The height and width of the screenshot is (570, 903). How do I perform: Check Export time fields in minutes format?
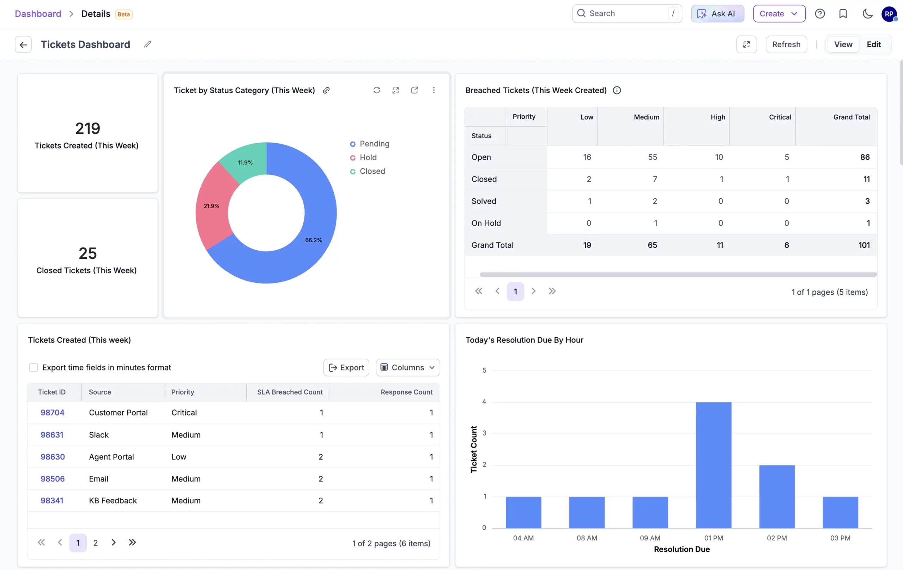coord(34,367)
